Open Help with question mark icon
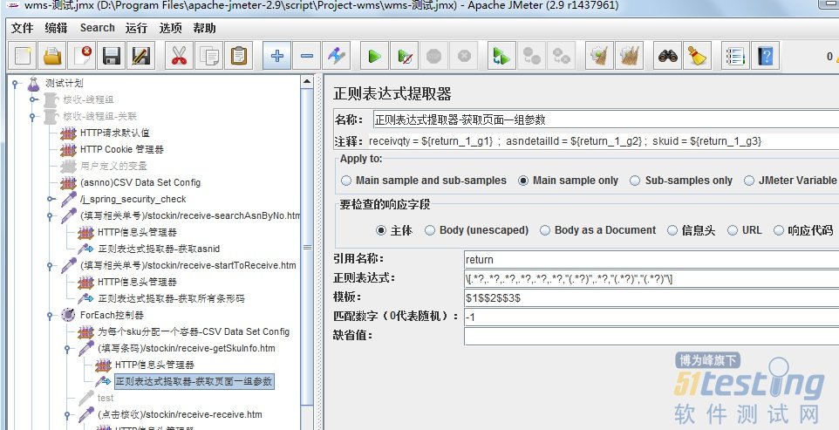 click(x=765, y=56)
